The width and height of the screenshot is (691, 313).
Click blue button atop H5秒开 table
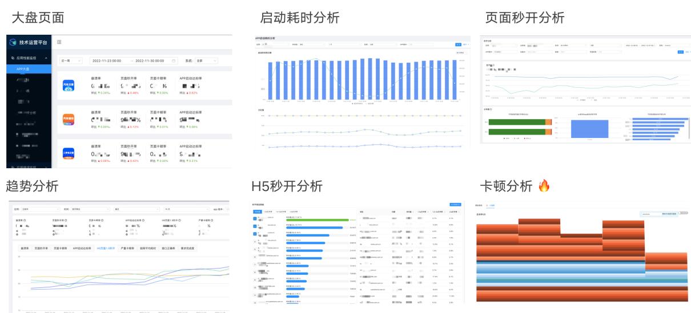pyautogui.click(x=455, y=204)
